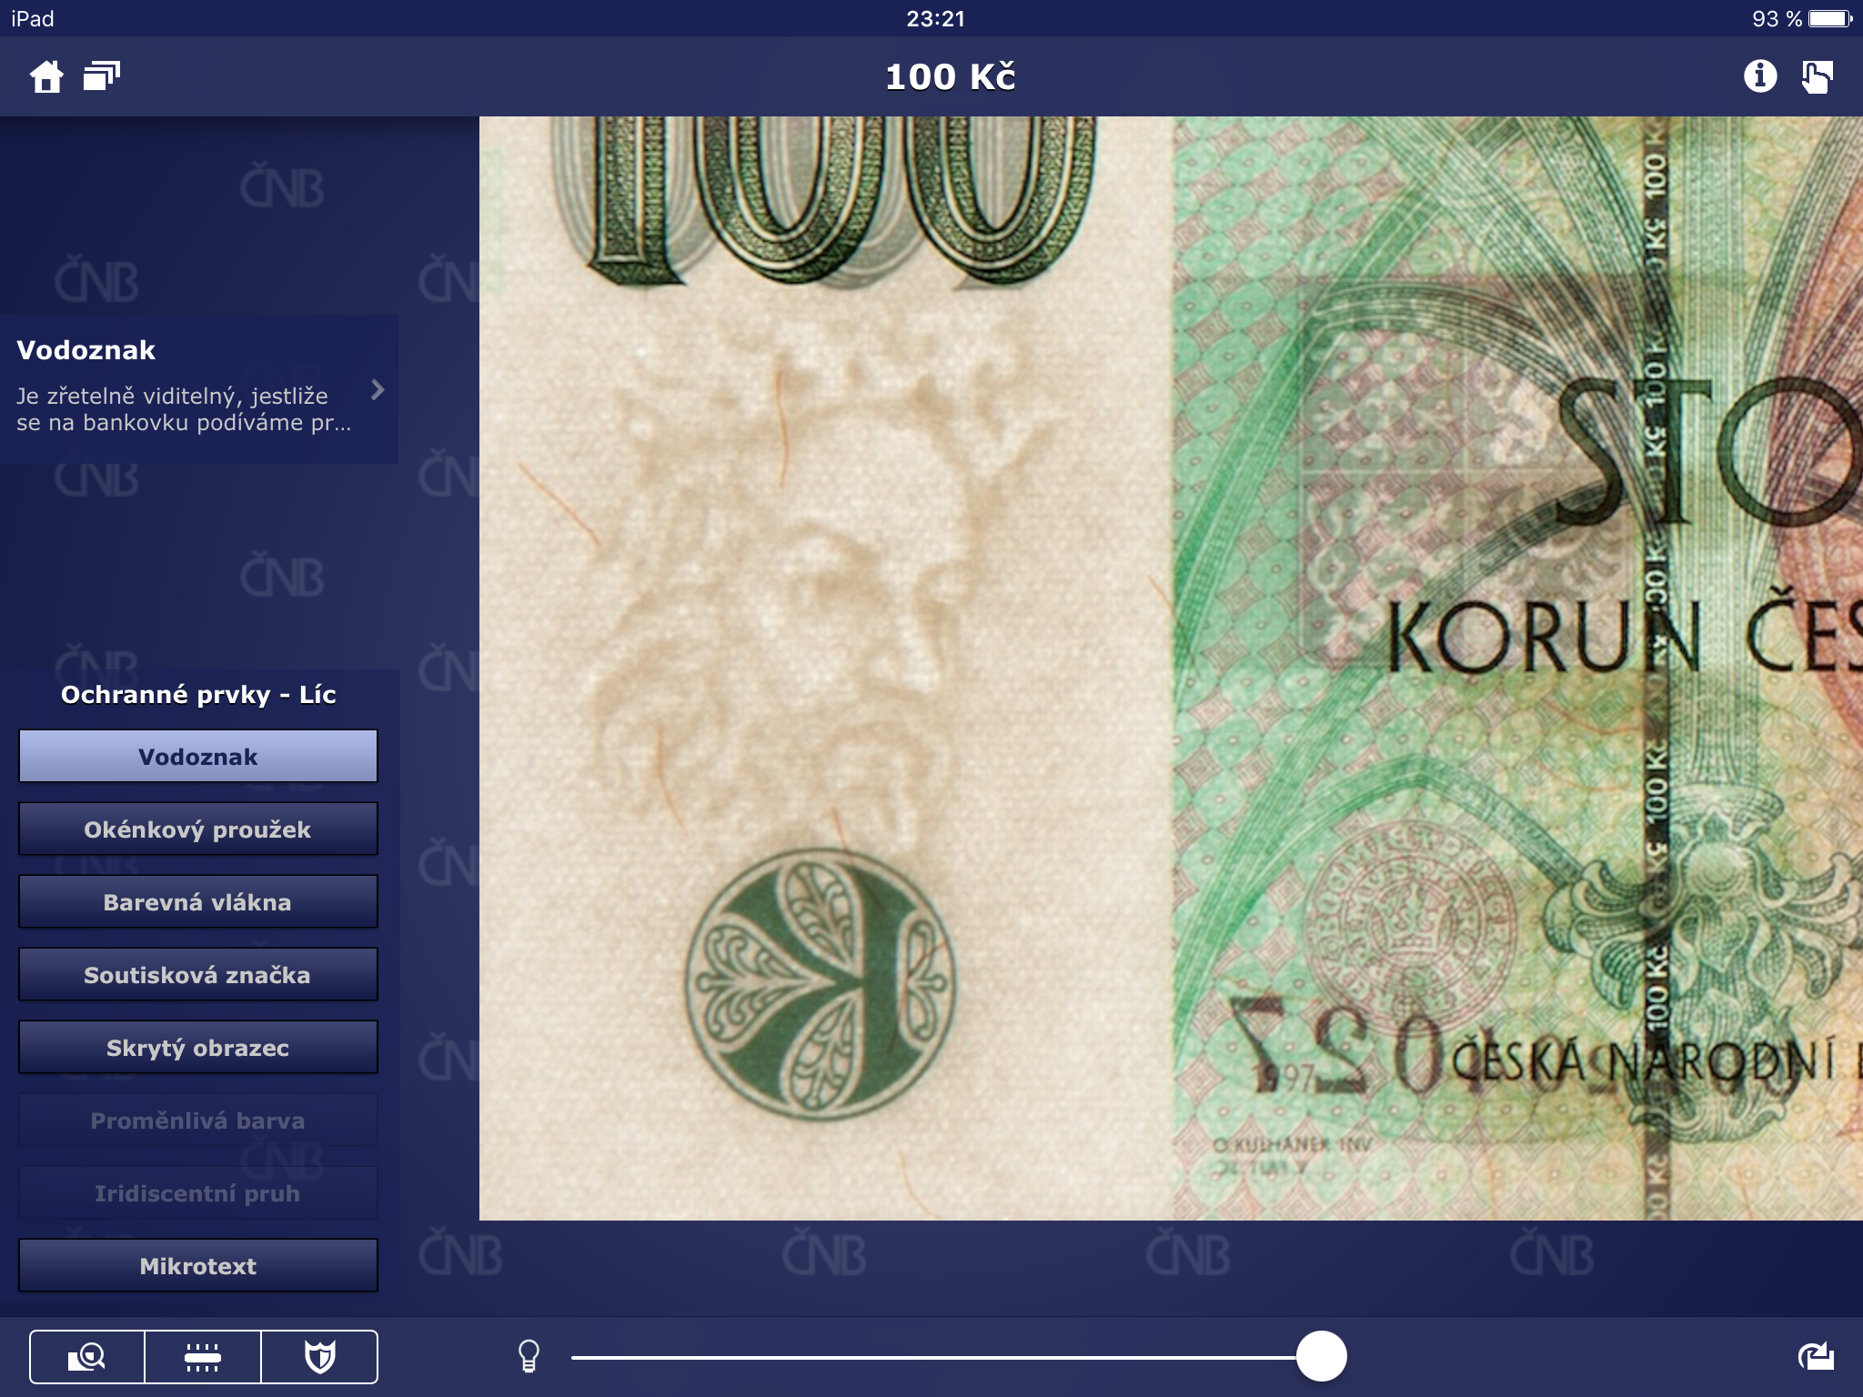
Task: Tap the dimmed Iridiscentní pruh button
Action: pos(198,1192)
